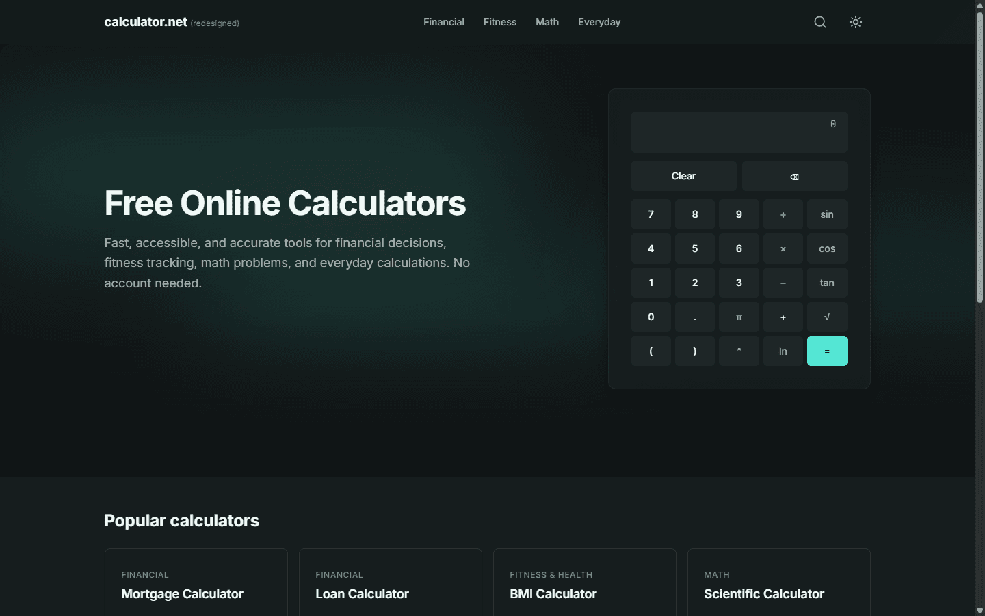Click the exponent caret key
This screenshot has width=985, height=616.
click(x=739, y=351)
